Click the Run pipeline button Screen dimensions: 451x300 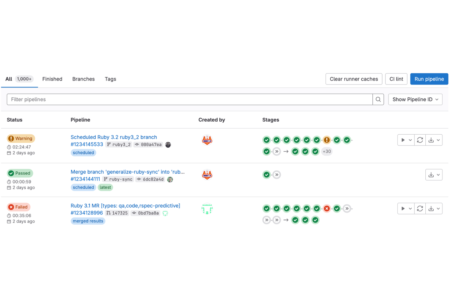point(429,79)
